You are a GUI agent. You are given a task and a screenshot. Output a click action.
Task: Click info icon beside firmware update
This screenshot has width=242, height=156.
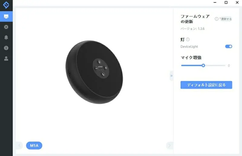[217, 19]
